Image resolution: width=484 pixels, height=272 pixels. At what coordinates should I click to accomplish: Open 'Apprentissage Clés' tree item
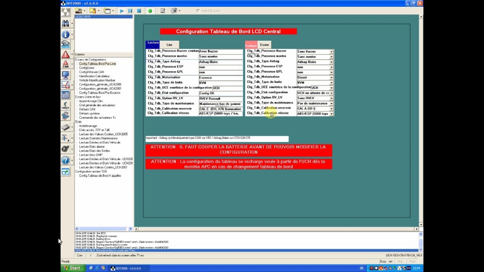point(91,101)
